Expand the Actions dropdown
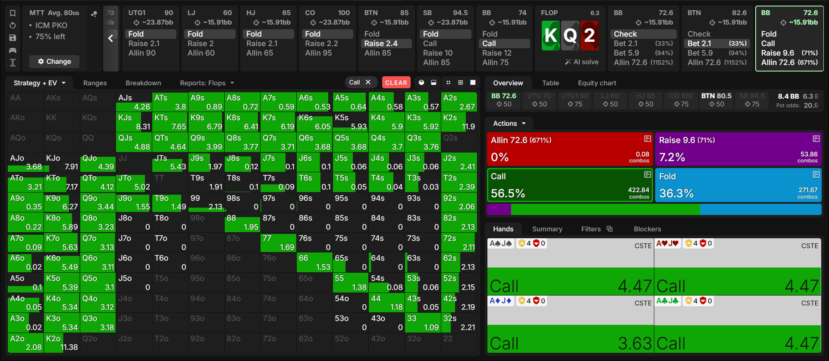The height and width of the screenshot is (361, 829). point(509,124)
